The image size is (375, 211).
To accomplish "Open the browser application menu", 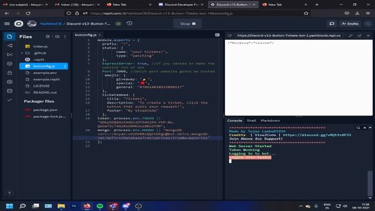I will tap(368, 13).
